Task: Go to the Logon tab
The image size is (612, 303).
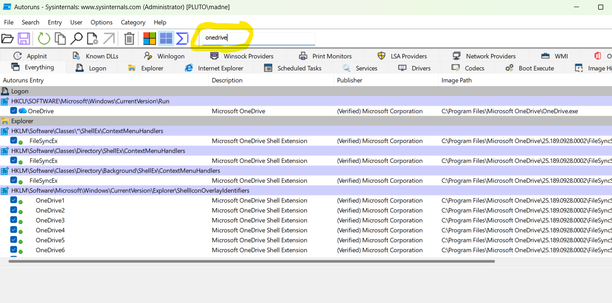Action: (91, 68)
